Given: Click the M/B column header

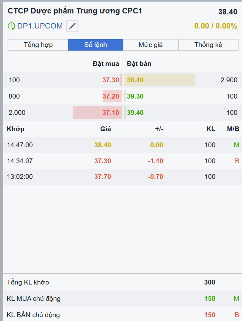Looking at the screenshot, I should pos(233,129).
